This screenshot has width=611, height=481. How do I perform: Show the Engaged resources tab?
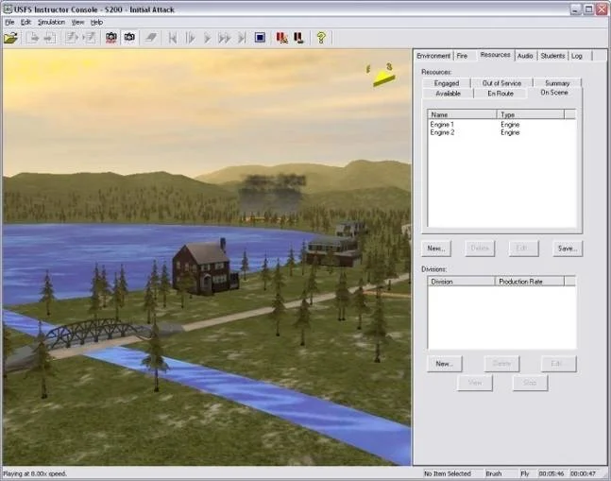(447, 83)
